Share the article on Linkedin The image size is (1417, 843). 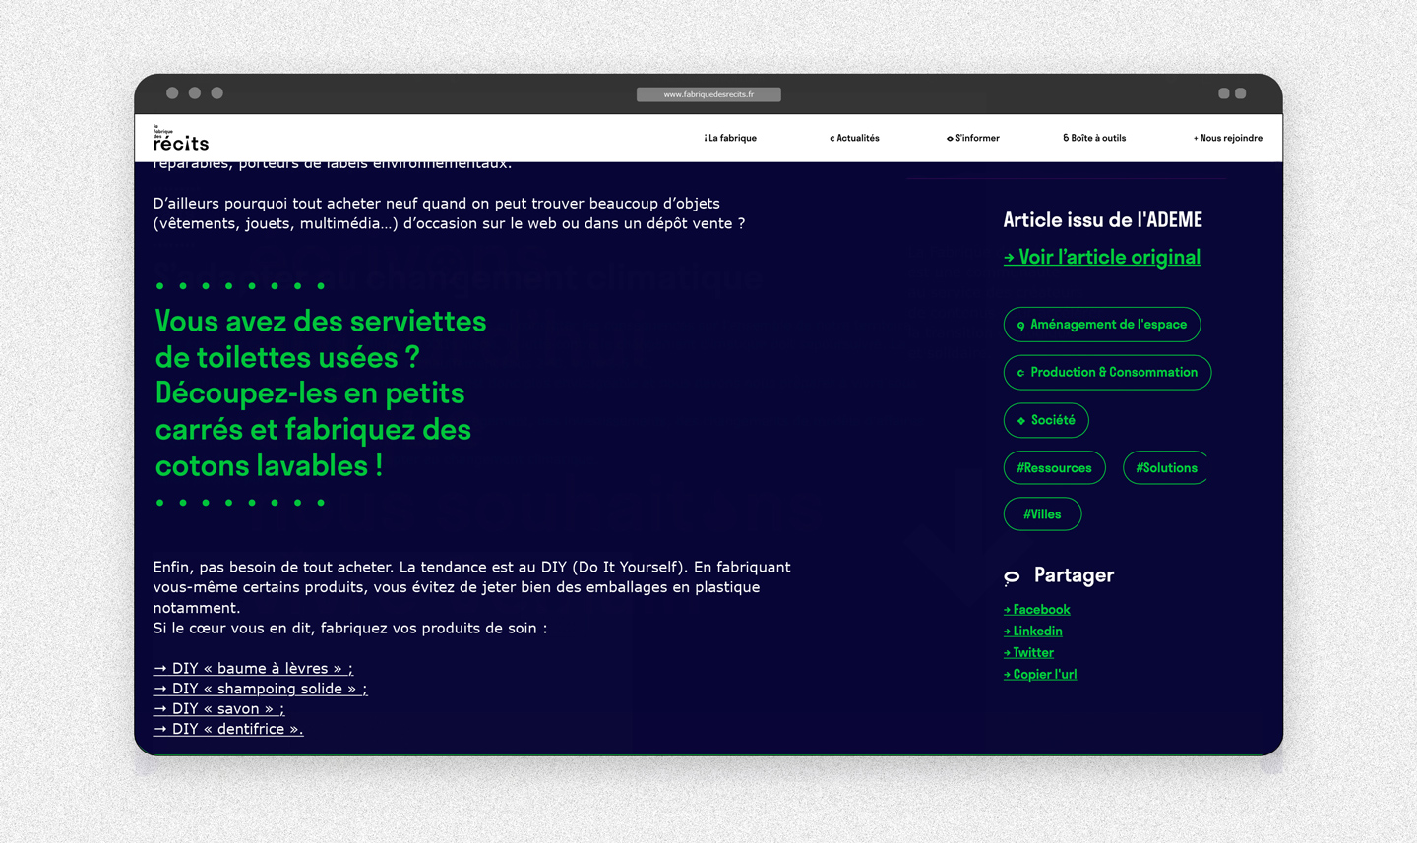1032,632
